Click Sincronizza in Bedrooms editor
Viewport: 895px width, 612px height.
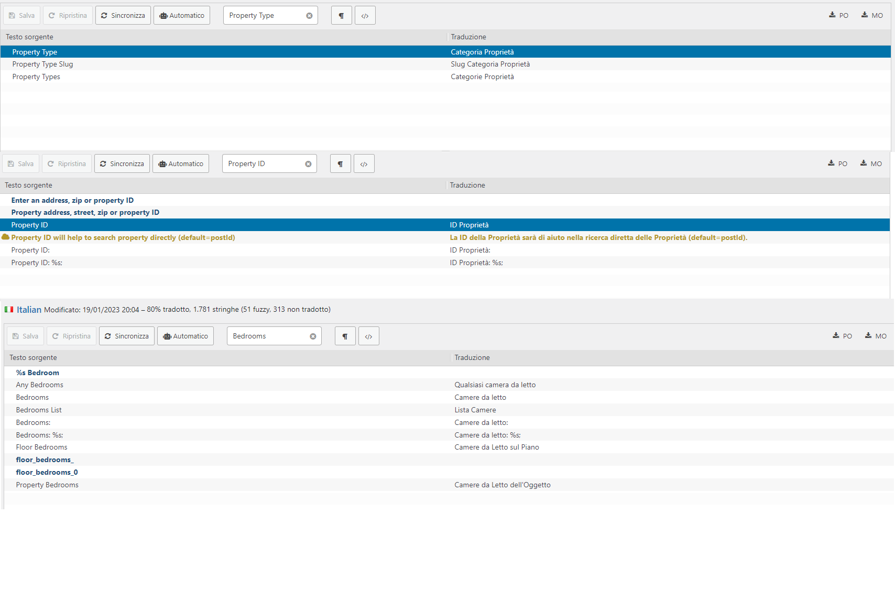[x=127, y=336]
